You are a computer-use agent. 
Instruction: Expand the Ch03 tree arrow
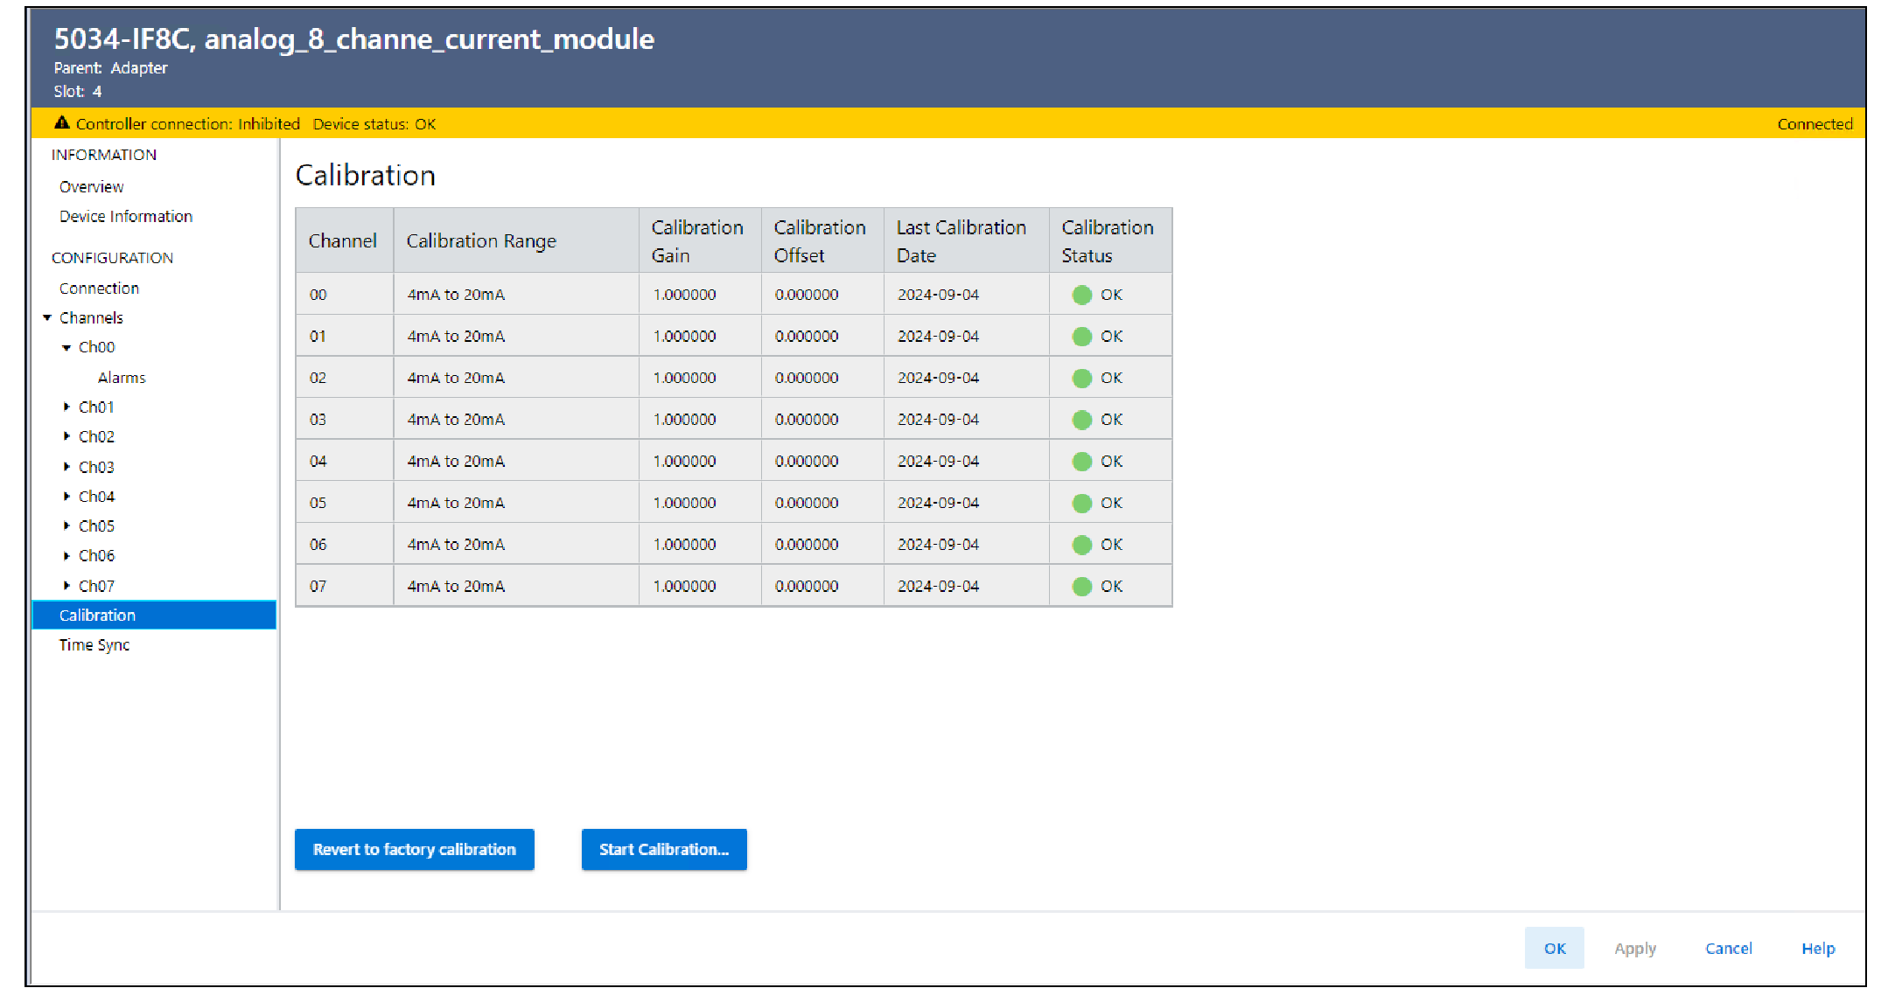click(66, 467)
